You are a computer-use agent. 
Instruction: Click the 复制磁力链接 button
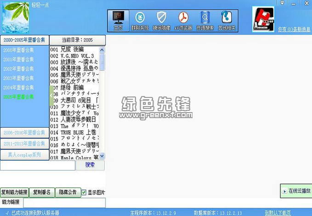pos(14,192)
